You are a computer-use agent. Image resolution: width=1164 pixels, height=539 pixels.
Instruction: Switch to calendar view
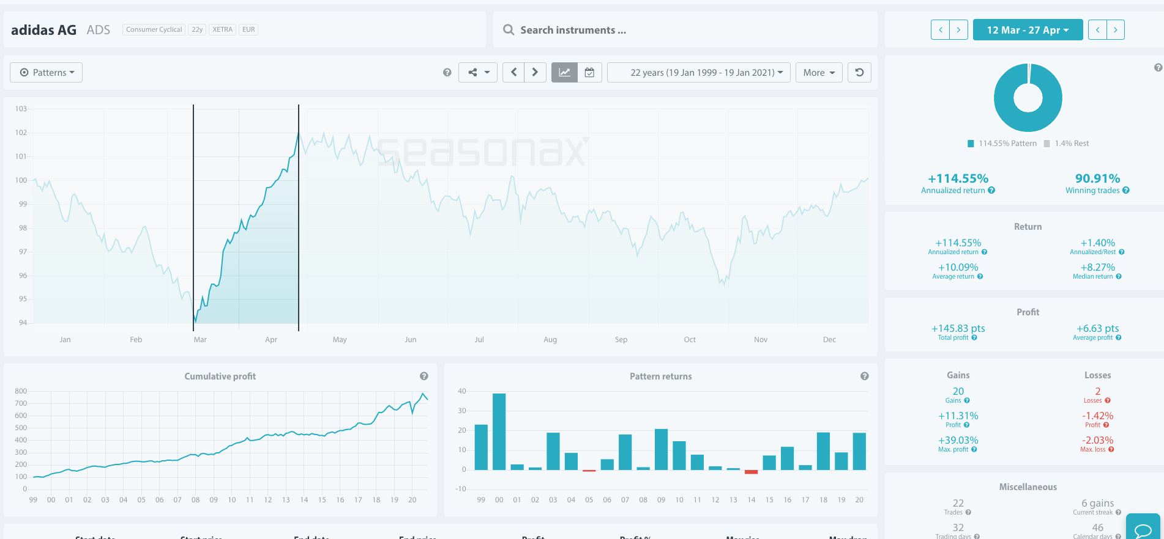point(589,72)
